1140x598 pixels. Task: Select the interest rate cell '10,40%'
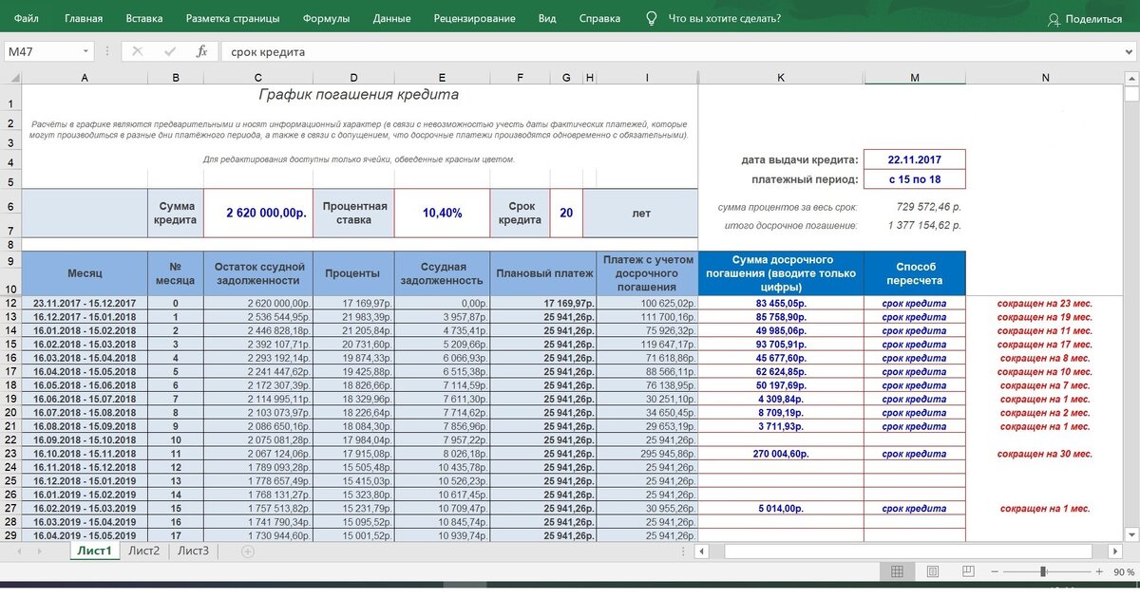[x=441, y=214]
